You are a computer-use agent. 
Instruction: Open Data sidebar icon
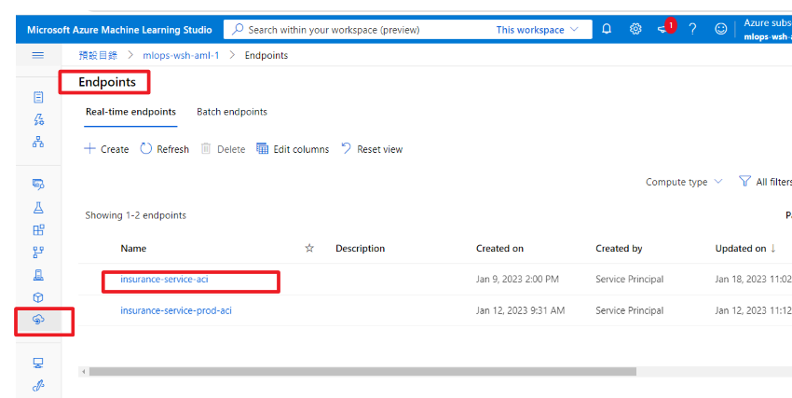click(38, 185)
